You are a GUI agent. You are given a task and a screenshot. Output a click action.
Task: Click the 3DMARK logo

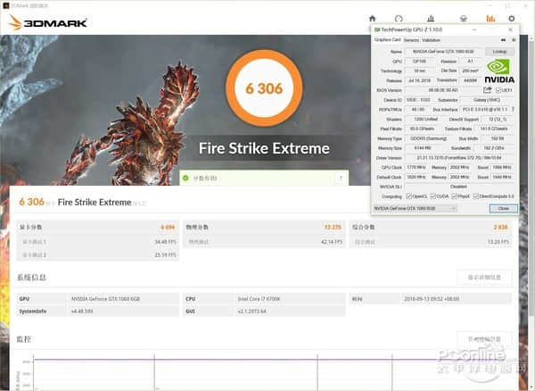click(48, 22)
